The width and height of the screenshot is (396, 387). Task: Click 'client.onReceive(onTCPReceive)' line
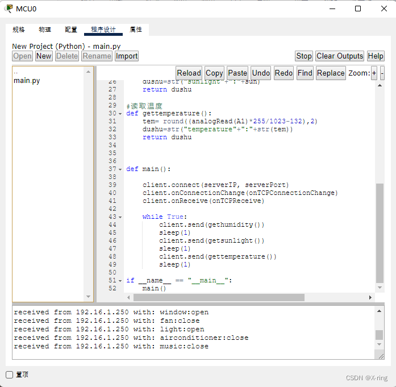[x=203, y=201]
